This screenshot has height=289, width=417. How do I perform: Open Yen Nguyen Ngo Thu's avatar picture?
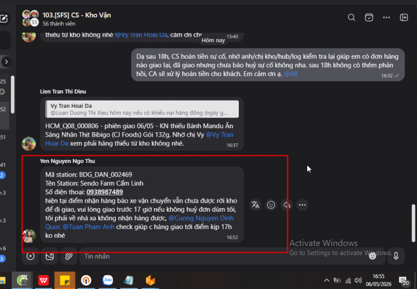tap(29, 236)
